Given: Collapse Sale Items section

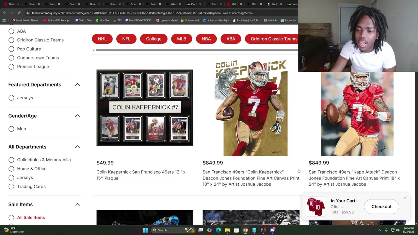Looking at the screenshot, I should 77,204.
